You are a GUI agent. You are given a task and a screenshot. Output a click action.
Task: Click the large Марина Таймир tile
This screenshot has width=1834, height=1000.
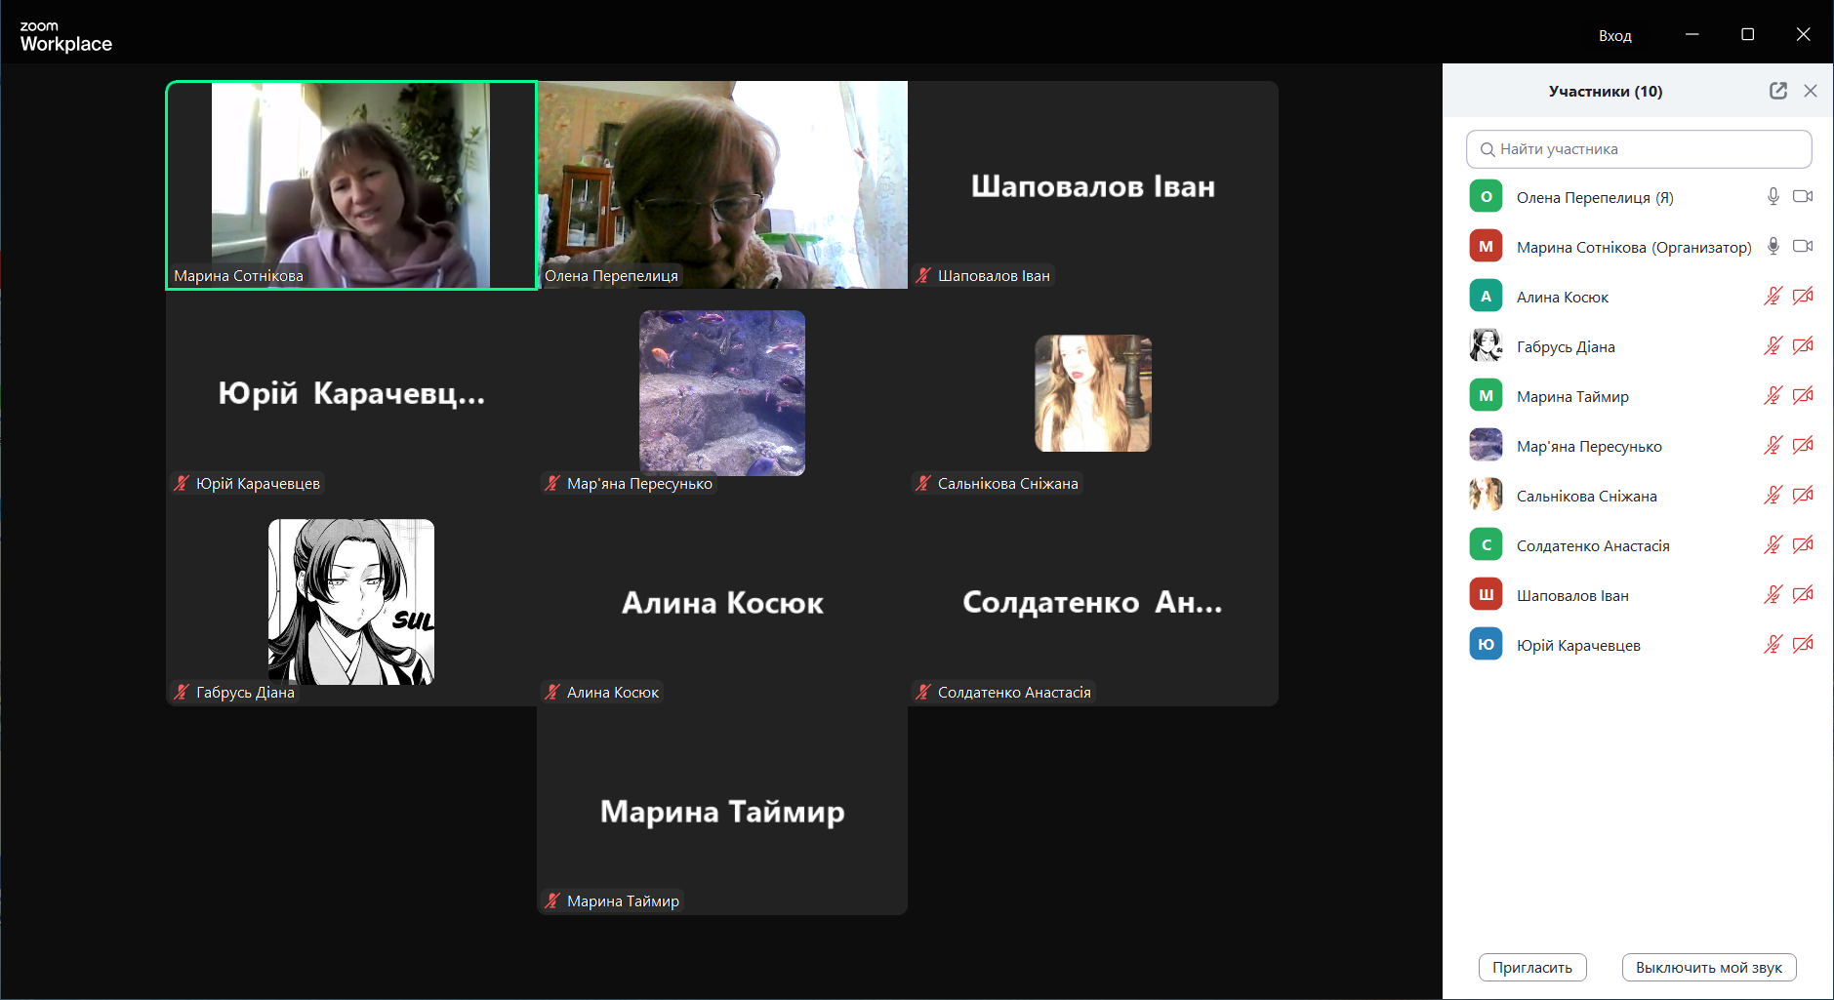click(x=722, y=811)
